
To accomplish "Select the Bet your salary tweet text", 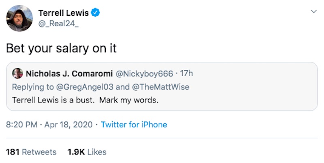I will click(62, 48).
